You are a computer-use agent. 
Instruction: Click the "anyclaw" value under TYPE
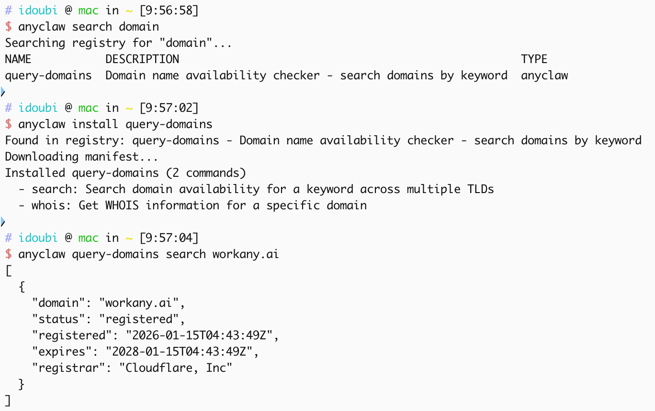[544, 76]
